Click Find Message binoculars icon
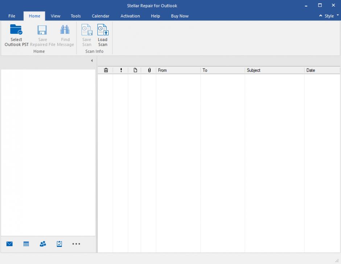Viewport: 341px width, 264px height. click(x=65, y=30)
